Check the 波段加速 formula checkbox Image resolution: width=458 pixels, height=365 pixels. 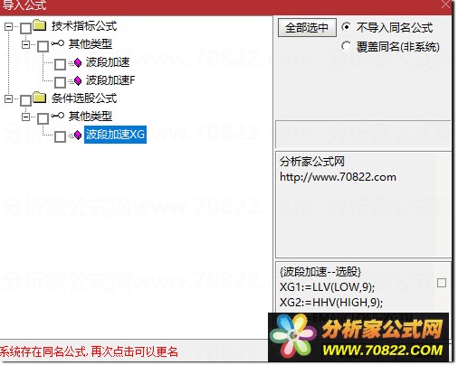(60, 64)
